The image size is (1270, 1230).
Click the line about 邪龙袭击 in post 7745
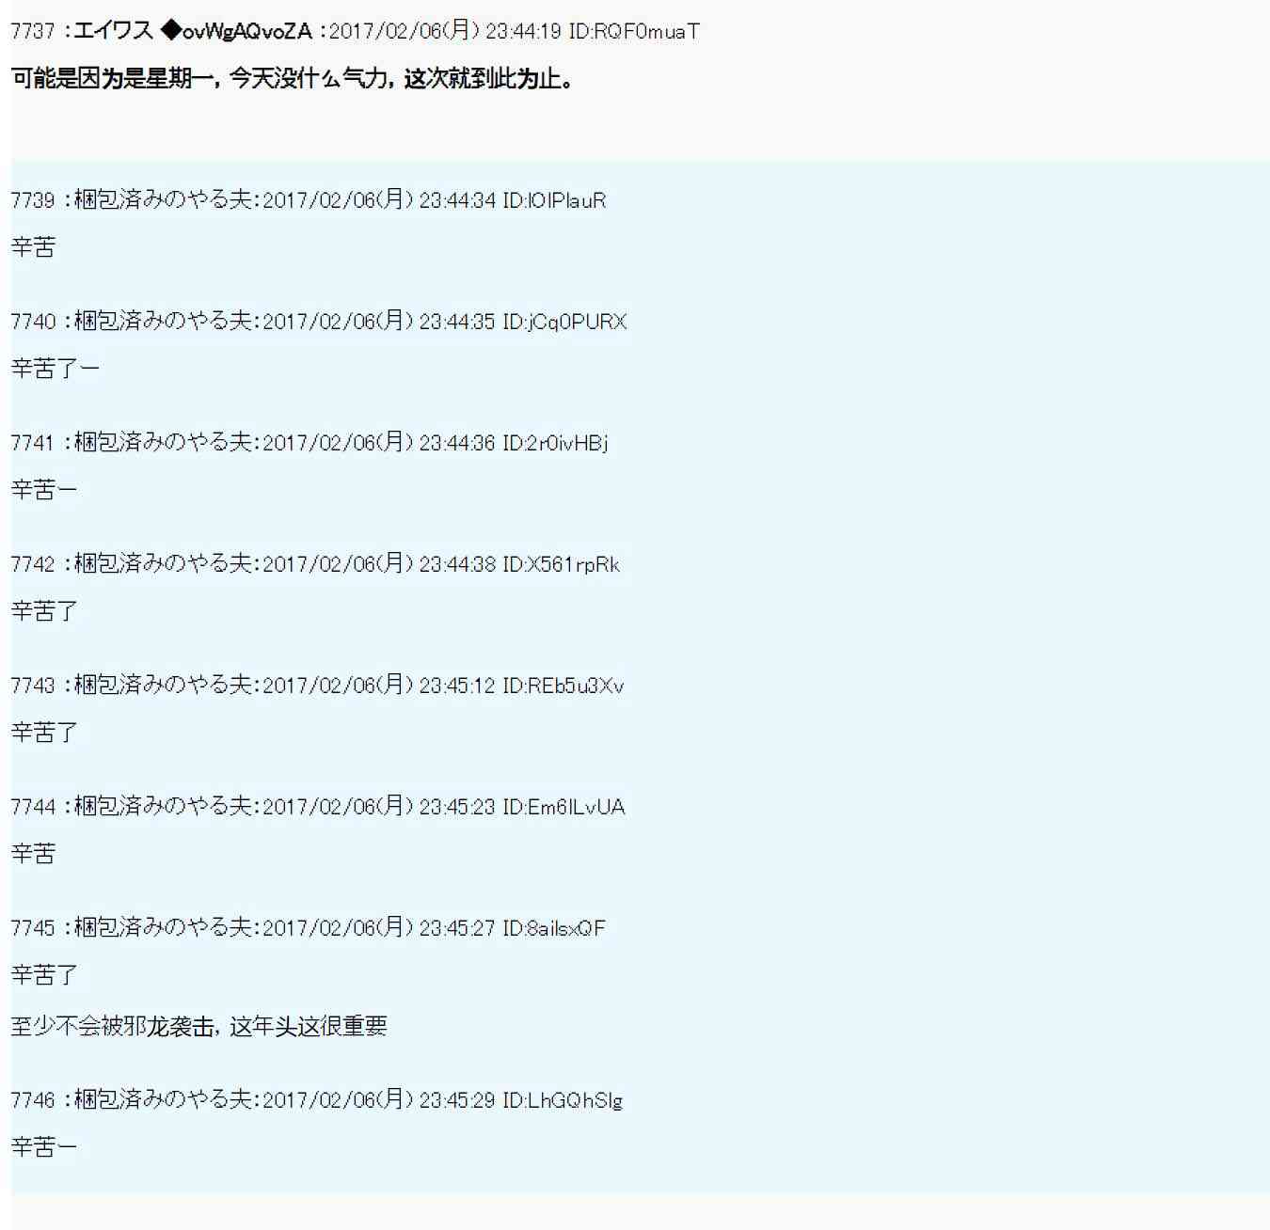[x=198, y=1026]
